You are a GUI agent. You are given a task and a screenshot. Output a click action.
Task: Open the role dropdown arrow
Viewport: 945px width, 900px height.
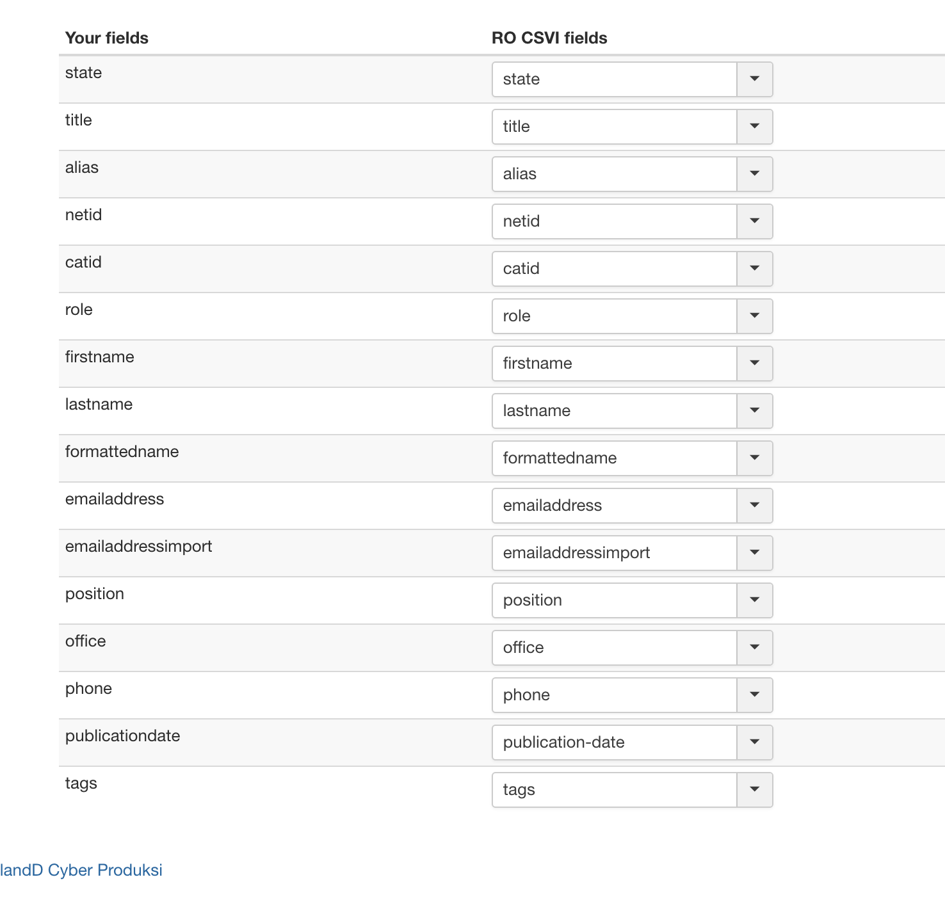point(754,316)
